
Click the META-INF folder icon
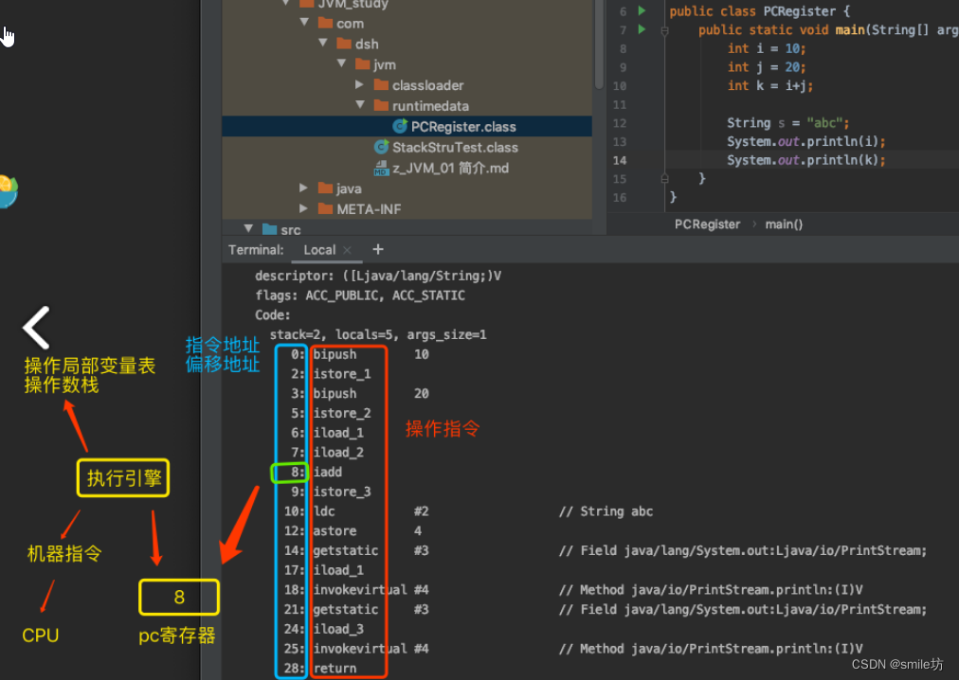[325, 209]
